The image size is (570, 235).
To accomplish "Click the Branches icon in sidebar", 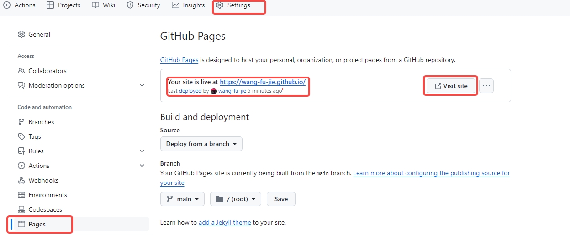I will [x=21, y=122].
